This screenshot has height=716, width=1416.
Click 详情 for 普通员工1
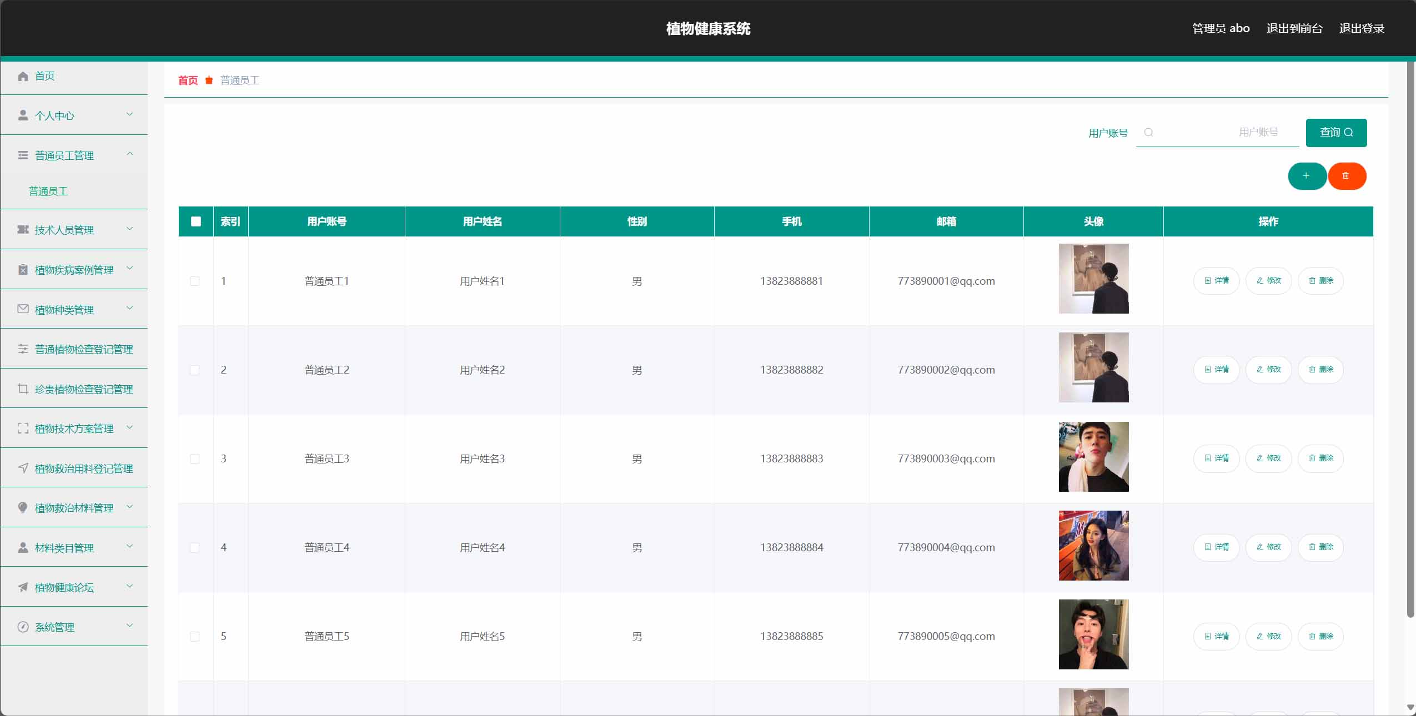pyautogui.click(x=1216, y=281)
